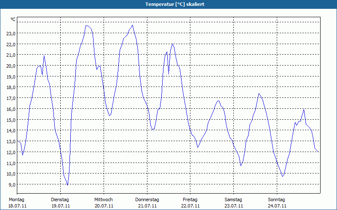Screen dimensions: 337x210
Task: Select the Dienstag day label
Action: click(60, 199)
